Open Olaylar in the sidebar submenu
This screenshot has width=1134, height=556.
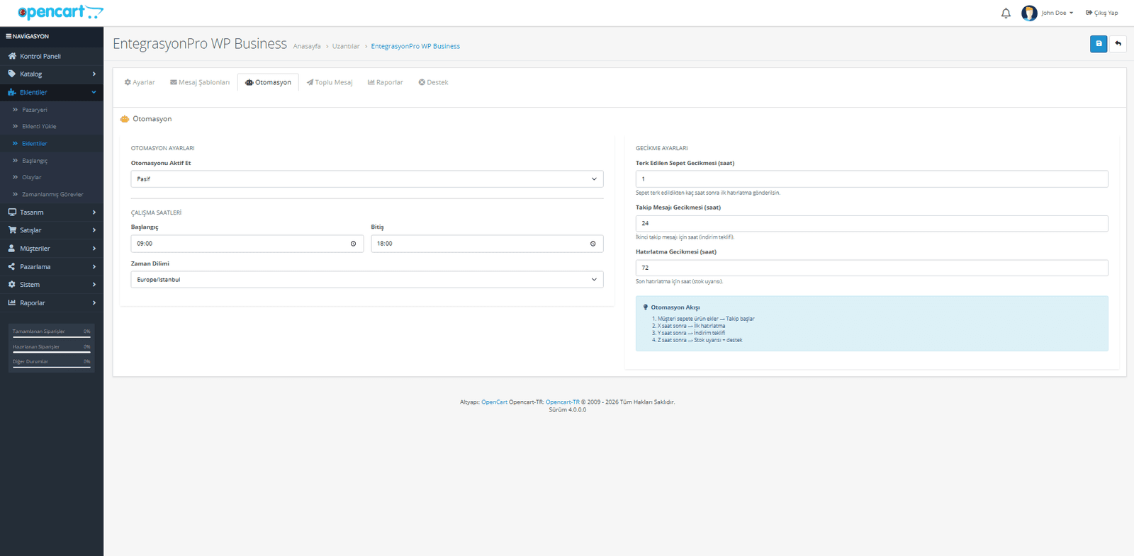32,178
